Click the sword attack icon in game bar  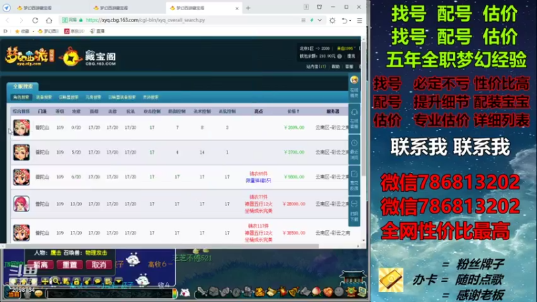tap(202, 292)
